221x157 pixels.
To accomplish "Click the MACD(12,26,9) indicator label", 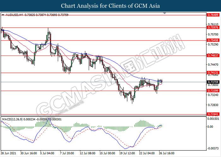I will tap(12, 119).
